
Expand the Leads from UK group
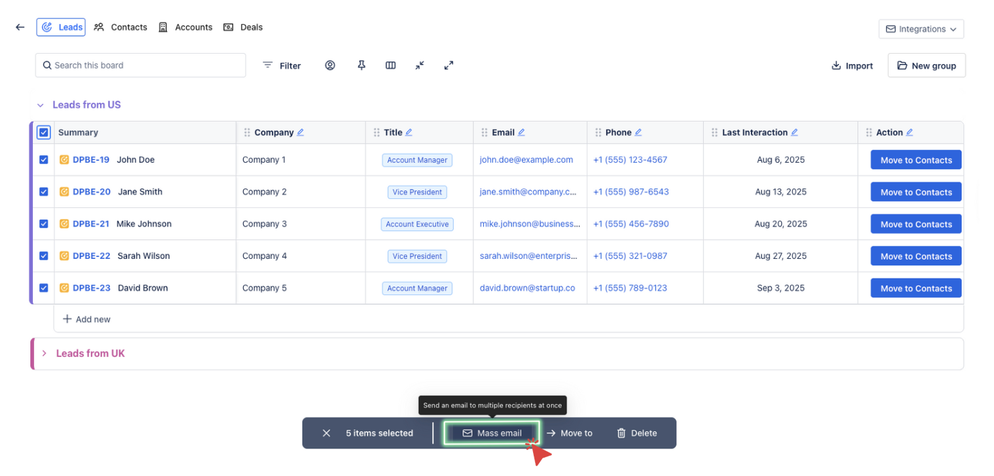pyautogui.click(x=45, y=354)
